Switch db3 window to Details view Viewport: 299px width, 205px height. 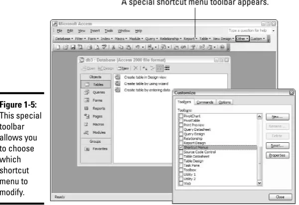pyautogui.click(x=167, y=68)
